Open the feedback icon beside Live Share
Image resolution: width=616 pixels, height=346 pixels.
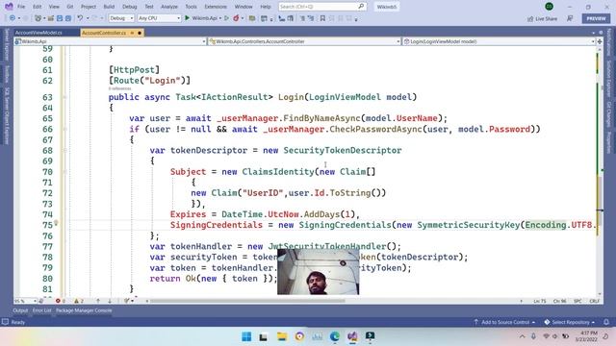coord(570,18)
